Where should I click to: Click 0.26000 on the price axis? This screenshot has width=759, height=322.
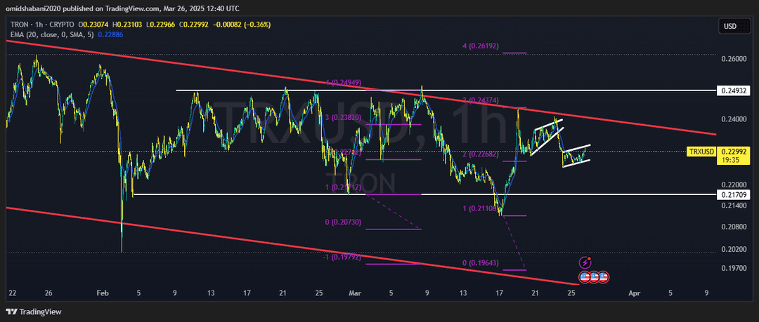pos(733,59)
